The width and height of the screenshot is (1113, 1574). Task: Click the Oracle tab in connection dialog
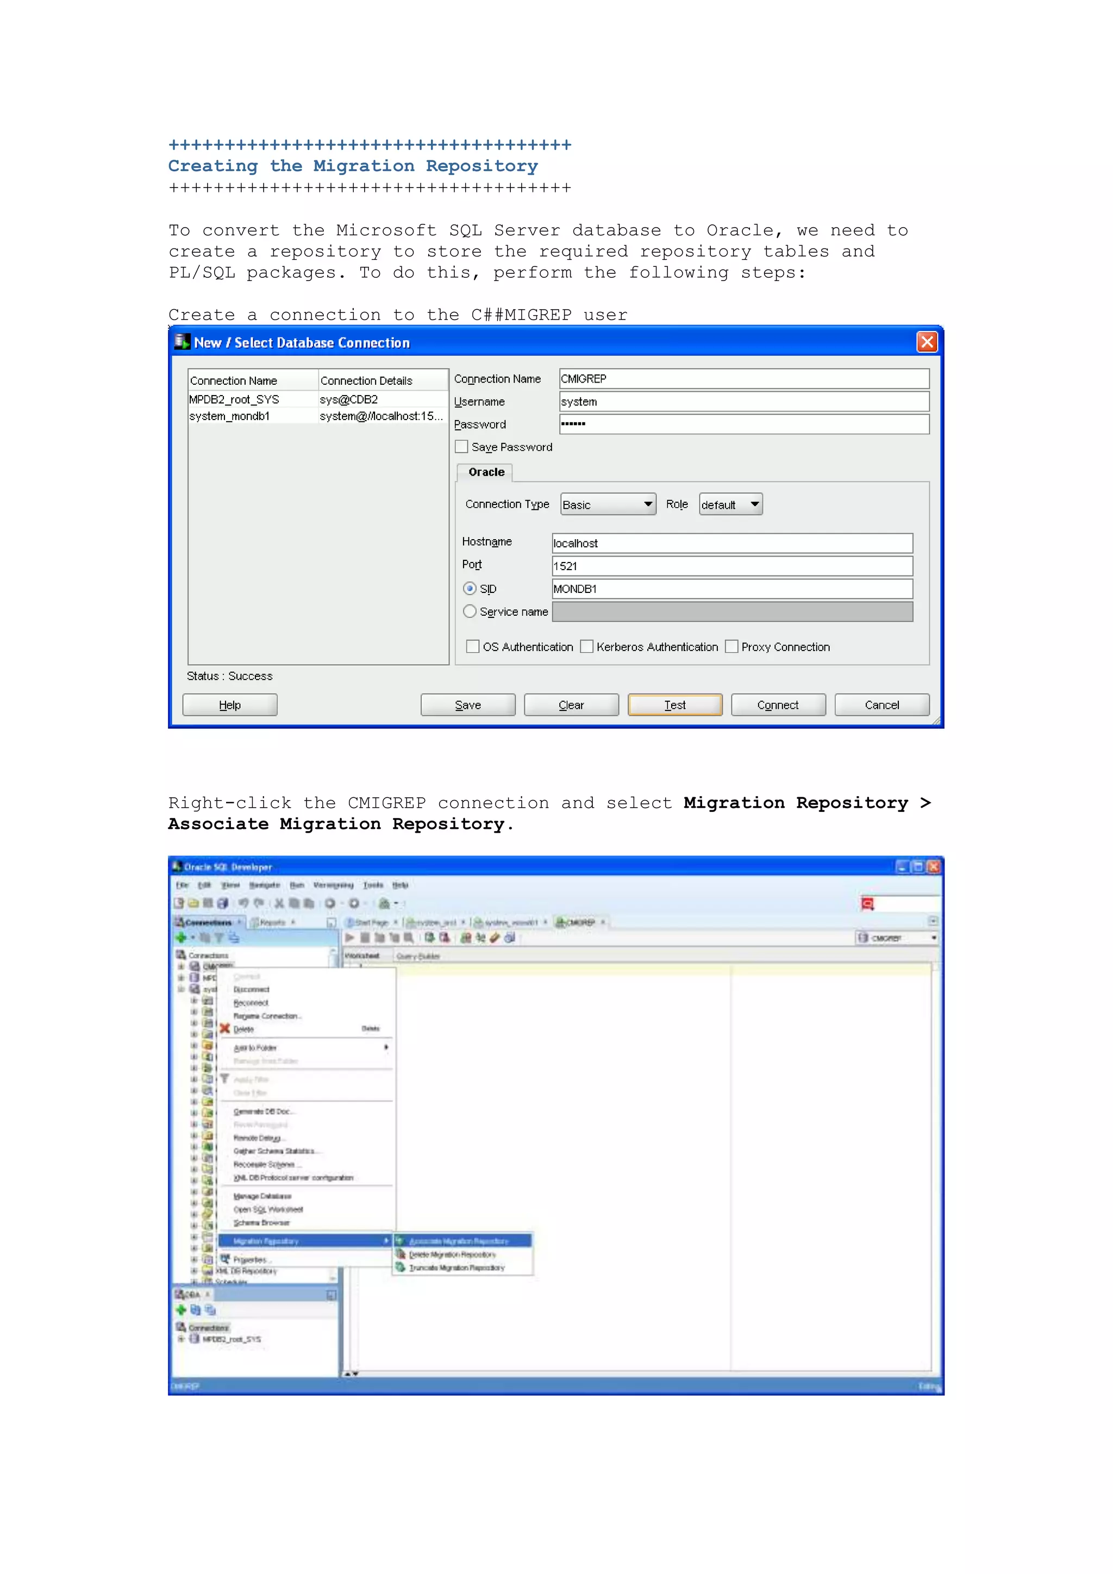point(486,472)
